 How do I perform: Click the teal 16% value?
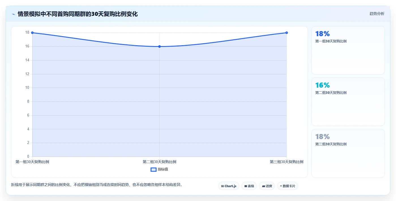[x=322, y=85]
